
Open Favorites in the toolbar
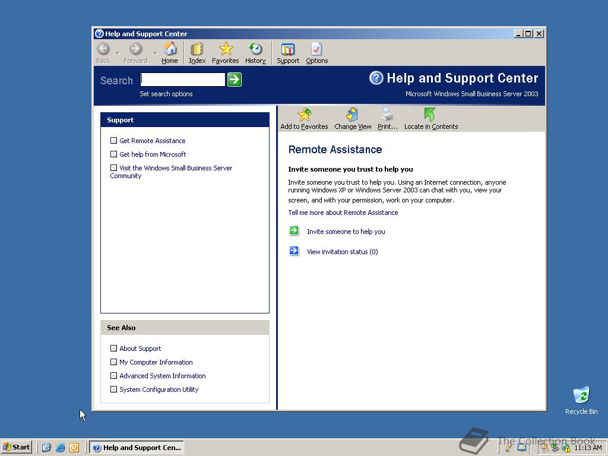pos(225,53)
